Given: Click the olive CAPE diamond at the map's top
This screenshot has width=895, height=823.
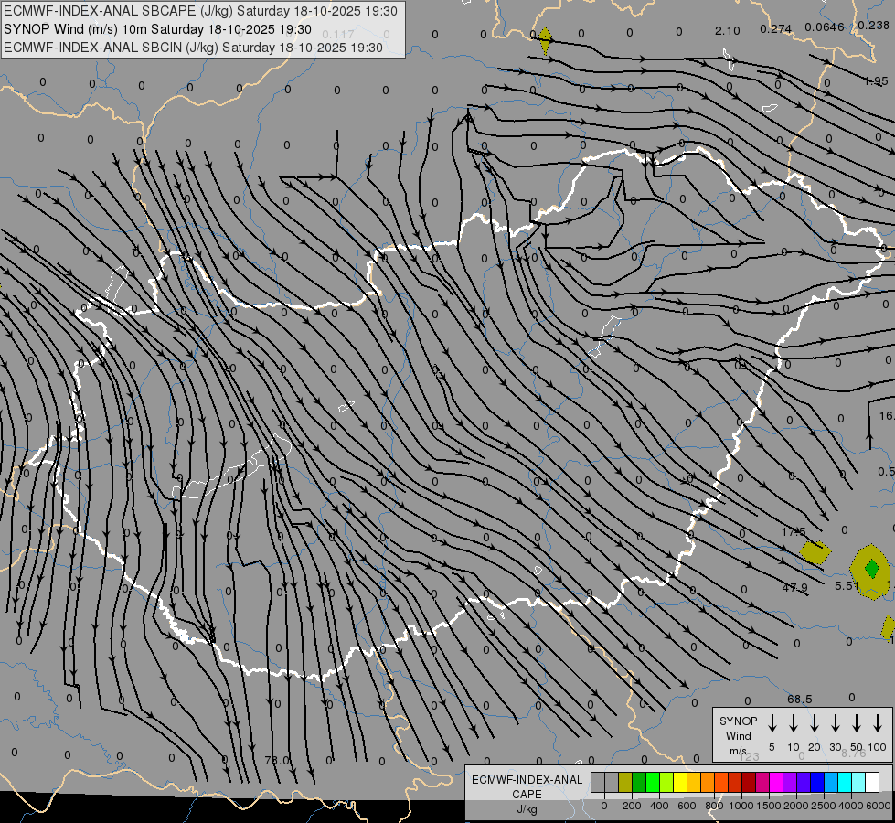Looking at the screenshot, I should (x=545, y=40).
